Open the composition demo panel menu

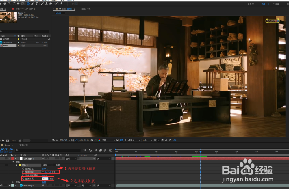[75, 9]
